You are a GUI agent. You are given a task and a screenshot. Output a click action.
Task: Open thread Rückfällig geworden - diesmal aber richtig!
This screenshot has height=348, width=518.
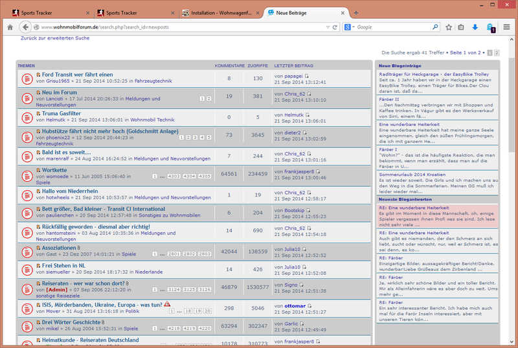(x=96, y=227)
